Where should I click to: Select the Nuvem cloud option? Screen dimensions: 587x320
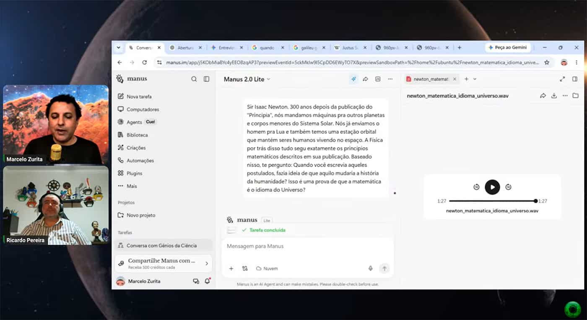coord(267,269)
